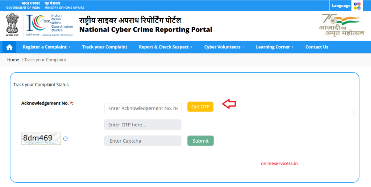Expand the Cyber Volunteers menu
Image resolution: width=371 pixels, height=187 pixels.
[224, 47]
